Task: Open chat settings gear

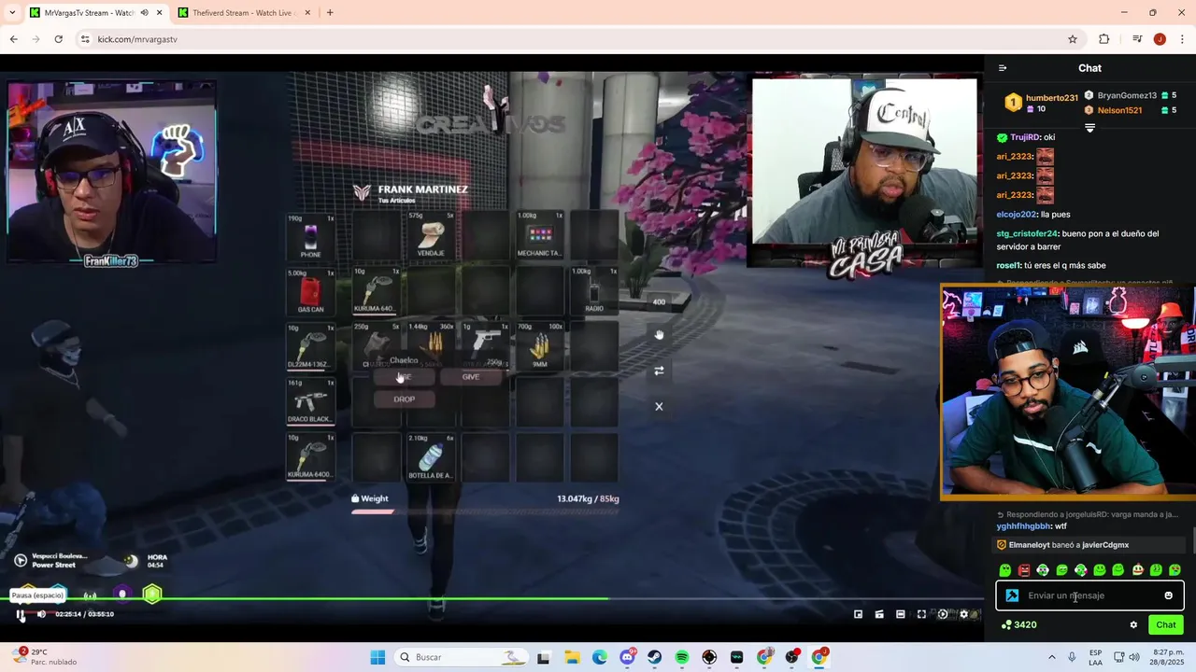Action: [x=1133, y=624]
